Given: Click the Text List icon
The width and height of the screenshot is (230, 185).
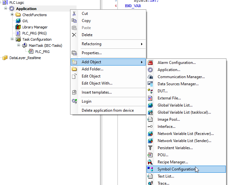Looking at the screenshot, I should point(150,176).
